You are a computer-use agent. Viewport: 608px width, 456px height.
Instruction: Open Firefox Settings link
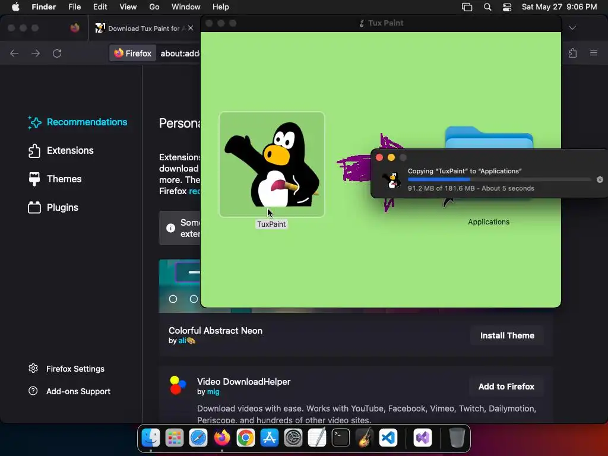(x=66, y=368)
